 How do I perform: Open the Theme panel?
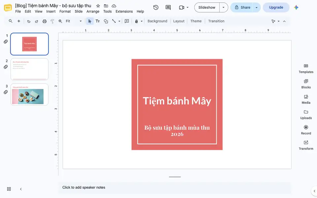(x=196, y=21)
